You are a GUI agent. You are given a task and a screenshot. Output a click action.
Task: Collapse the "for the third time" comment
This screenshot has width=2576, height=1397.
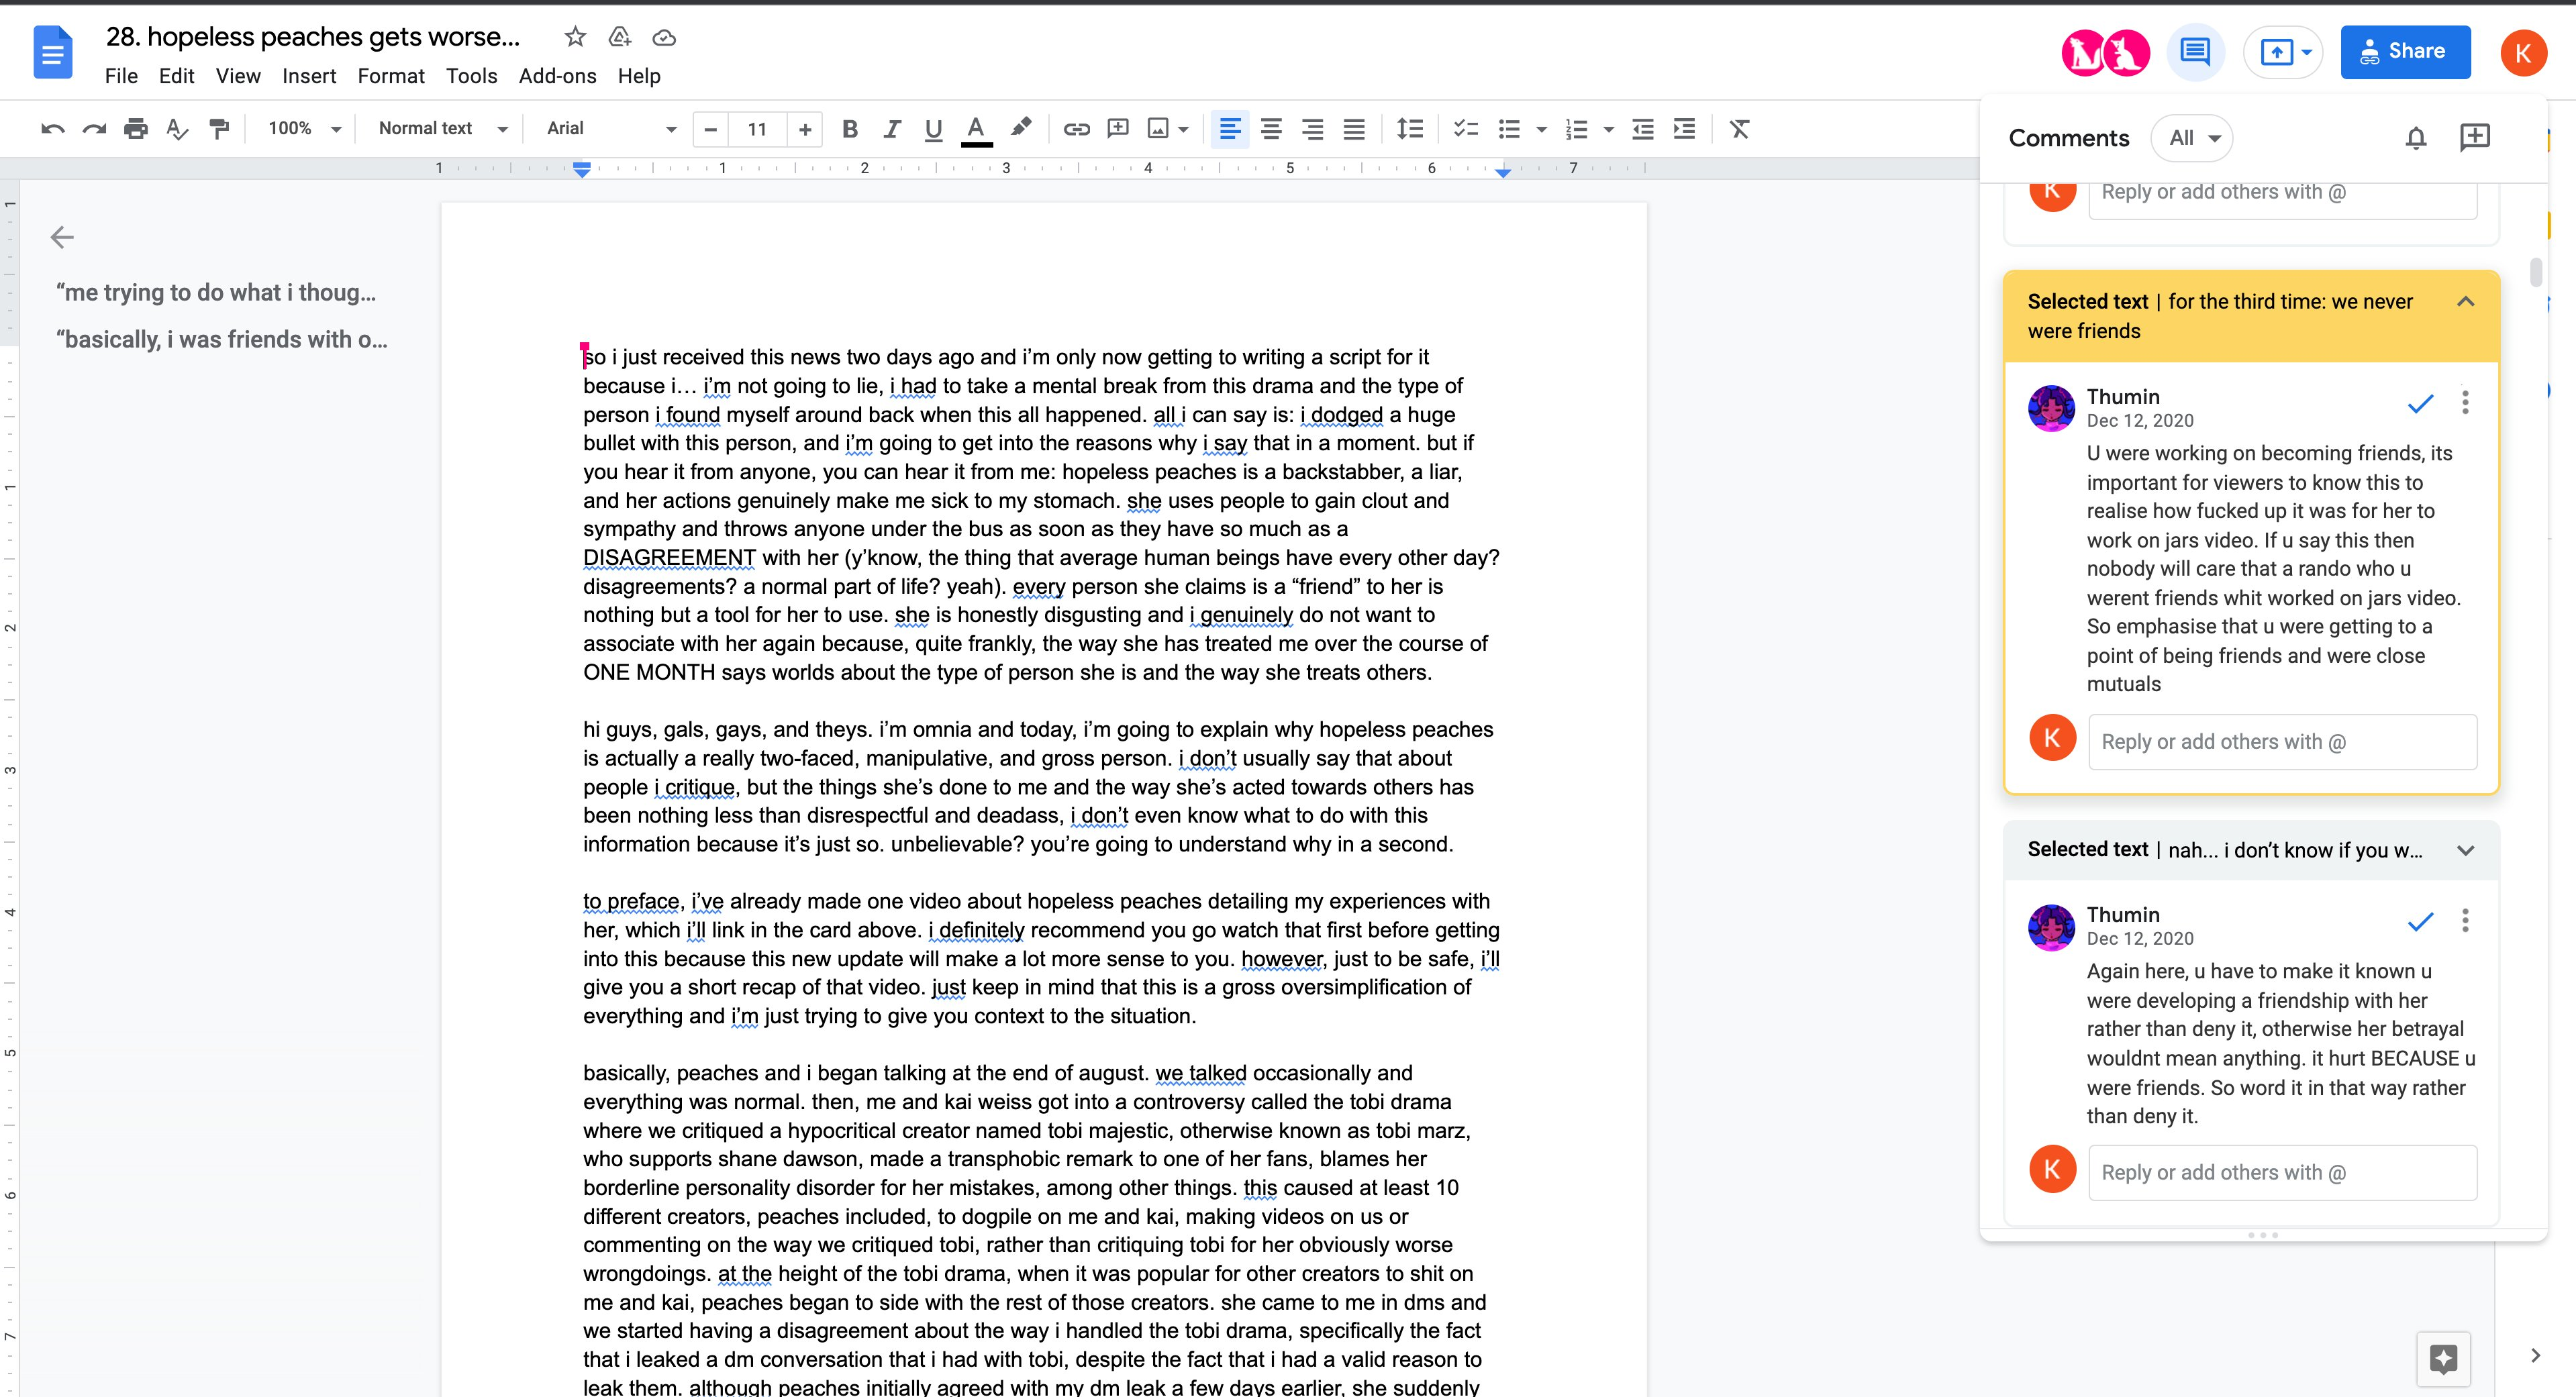[2465, 302]
